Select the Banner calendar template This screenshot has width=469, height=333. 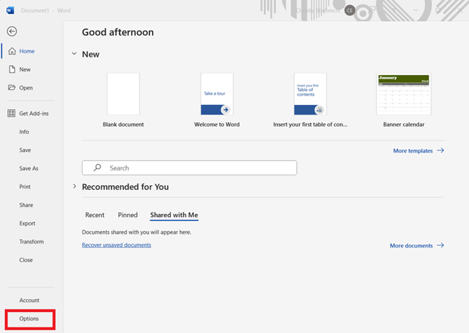(x=403, y=94)
